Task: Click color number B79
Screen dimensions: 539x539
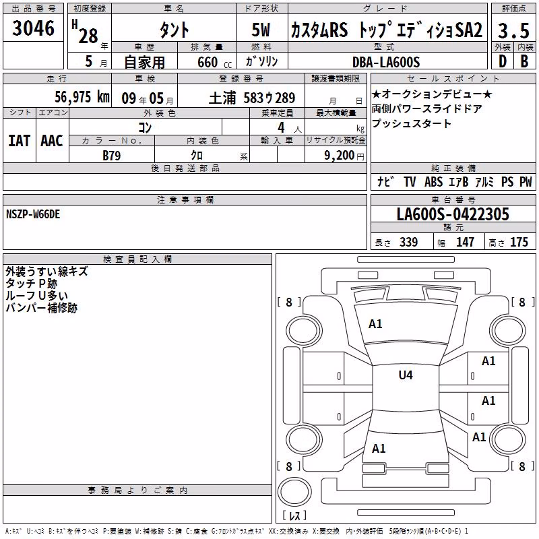Action: click(112, 156)
